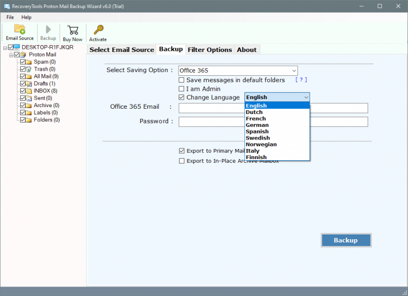408x296 pixels.
Task: Click the Activate key icon
Action: (98, 30)
